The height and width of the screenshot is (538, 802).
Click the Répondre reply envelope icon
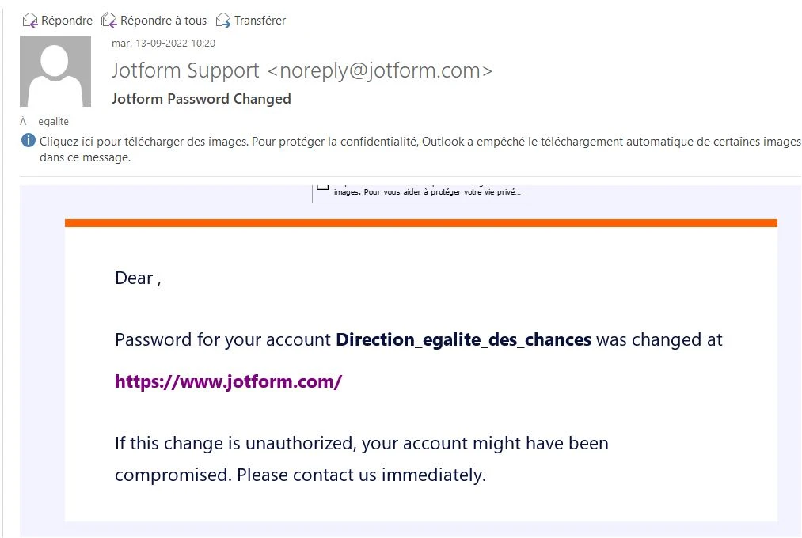coord(30,21)
